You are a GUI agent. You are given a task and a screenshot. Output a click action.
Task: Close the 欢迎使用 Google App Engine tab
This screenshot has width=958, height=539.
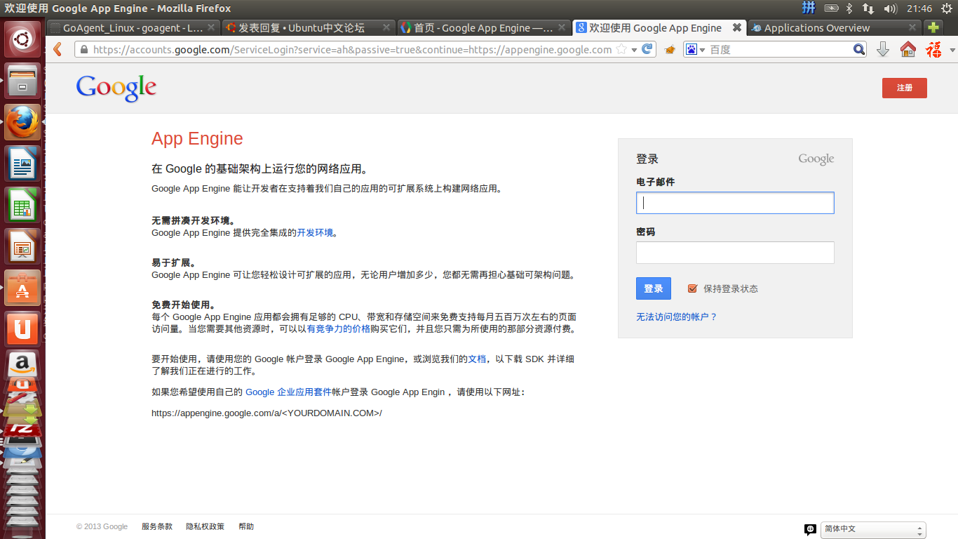click(736, 28)
